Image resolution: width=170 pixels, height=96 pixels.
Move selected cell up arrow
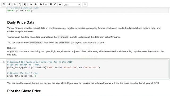31,5
